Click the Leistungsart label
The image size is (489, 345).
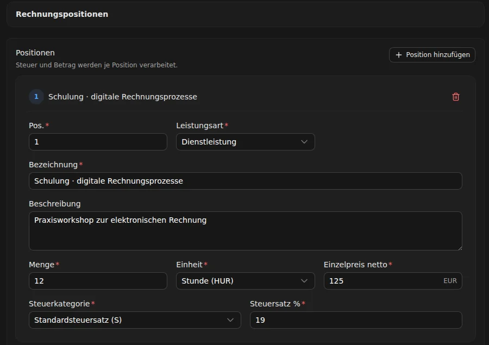tap(199, 126)
